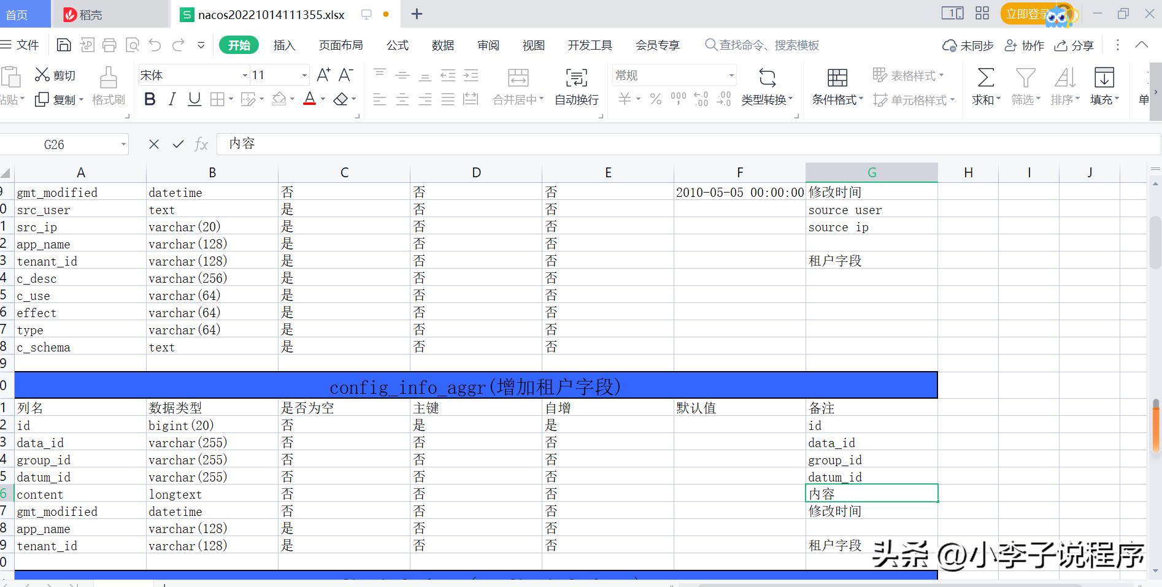Toggle italic formatting
Viewport: 1162px width, 587px height.
pyautogui.click(x=172, y=99)
